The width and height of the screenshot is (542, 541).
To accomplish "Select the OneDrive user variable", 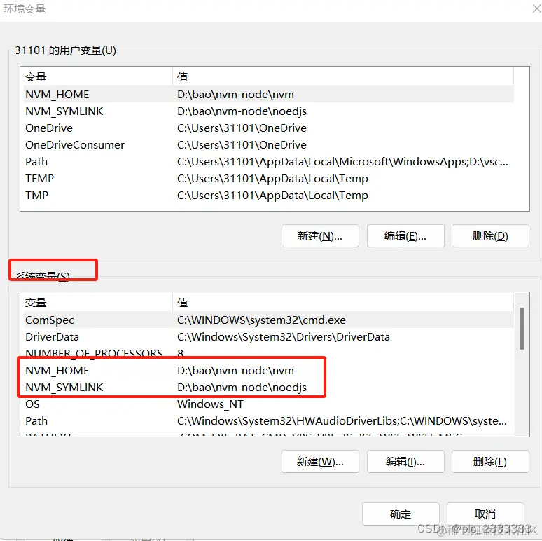I will (269, 128).
